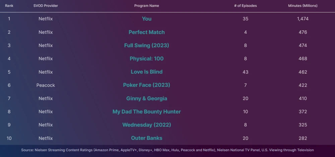Click the Minutes (Millions) column header
Viewport: 335px width, 157px height.
(x=303, y=6)
